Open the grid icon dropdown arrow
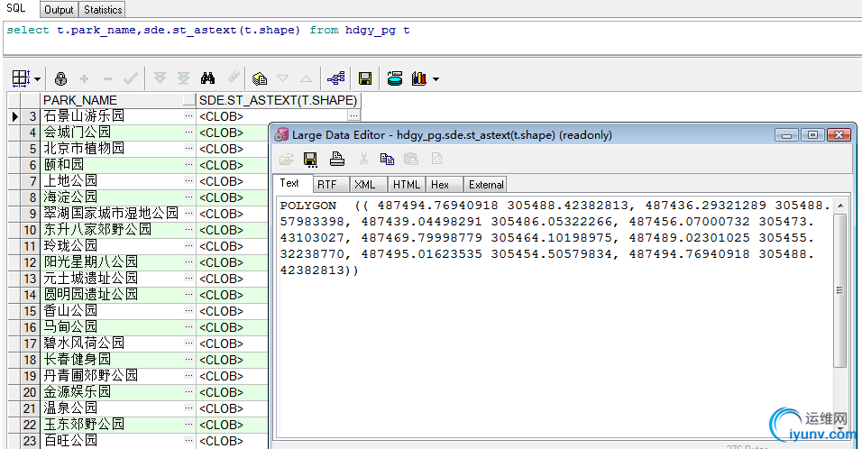The width and height of the screenshot is (862, 449). [37, 79]
